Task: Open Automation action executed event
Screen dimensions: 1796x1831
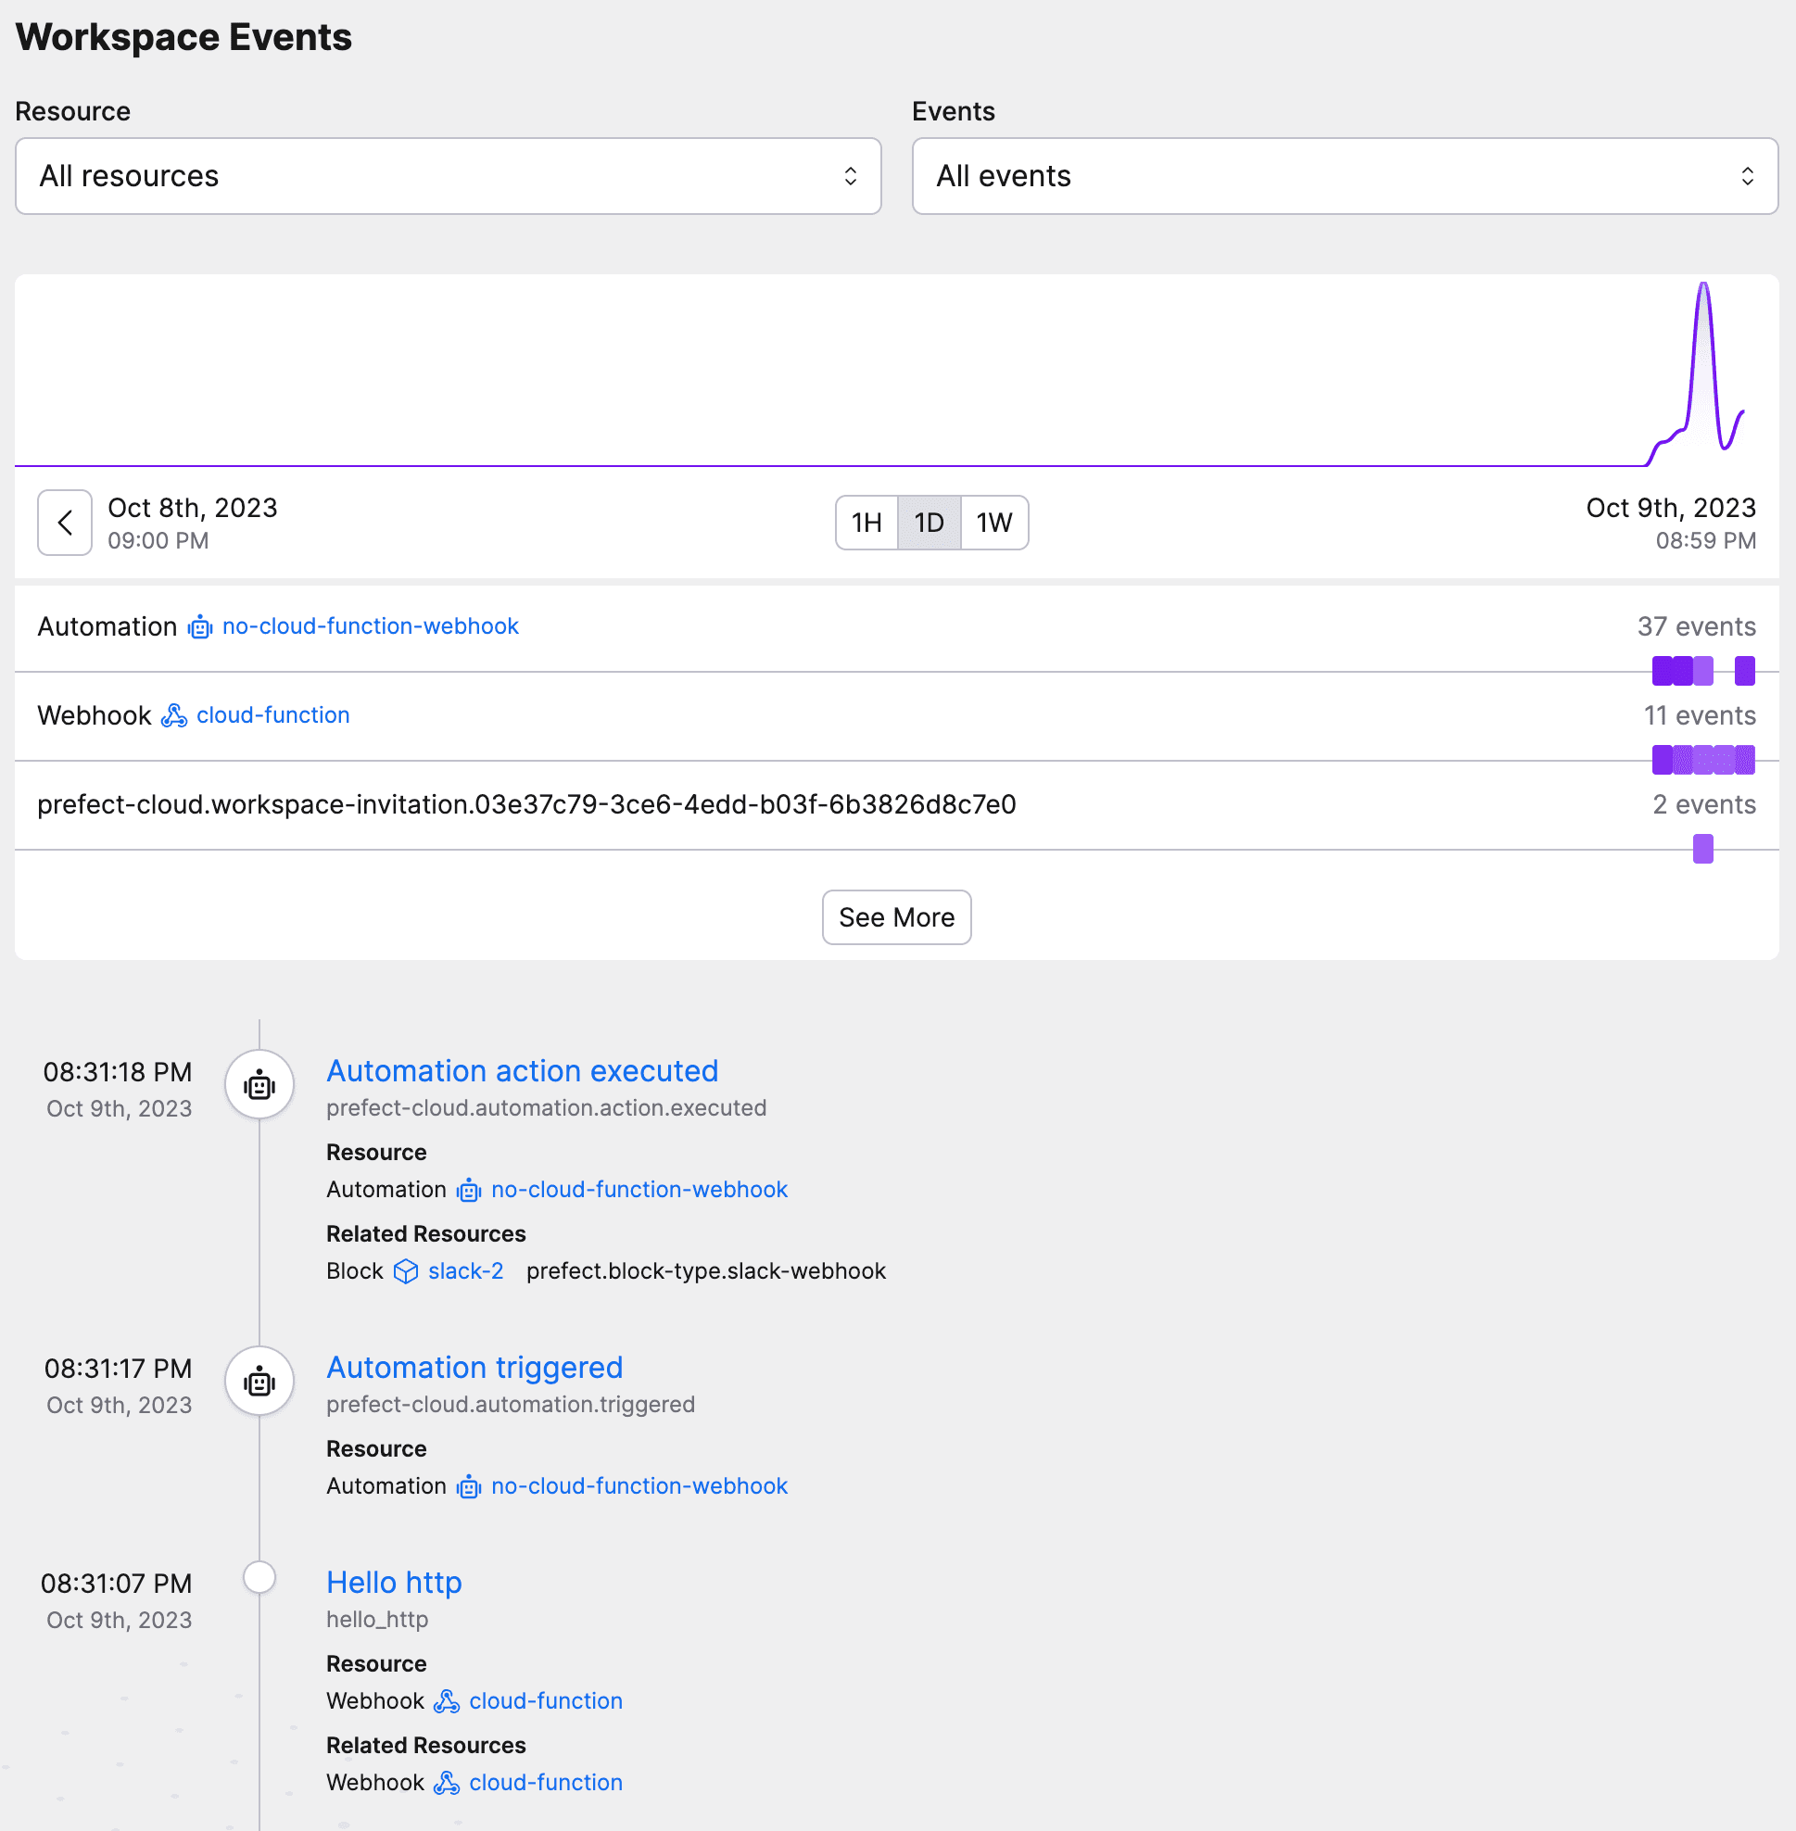Action: [x=522, y=1070]
